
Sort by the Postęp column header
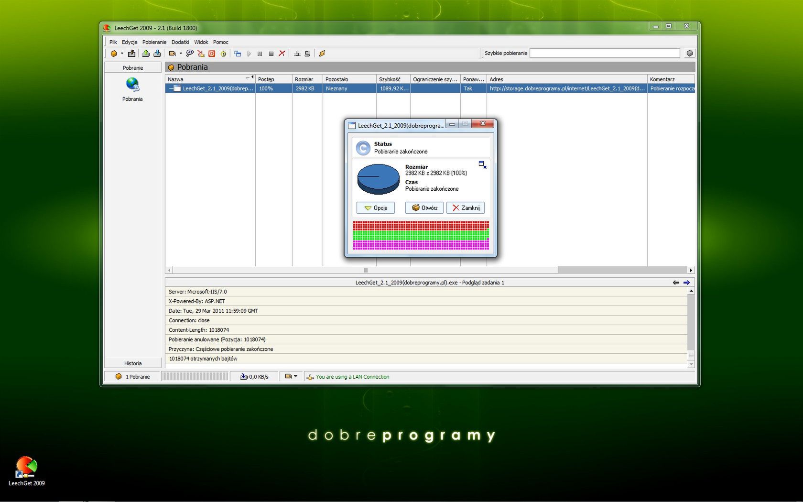click(274, 79)
